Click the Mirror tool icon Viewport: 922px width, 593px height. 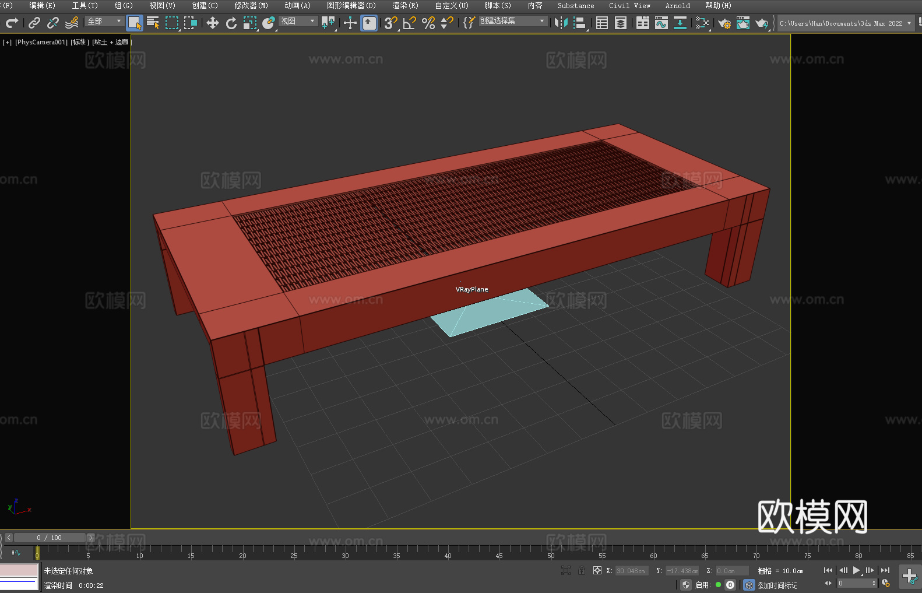pos(561,23)
